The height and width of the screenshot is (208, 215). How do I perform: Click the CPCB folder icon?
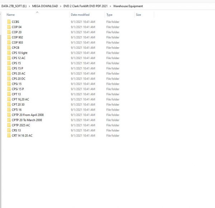(x=9, y=48)
